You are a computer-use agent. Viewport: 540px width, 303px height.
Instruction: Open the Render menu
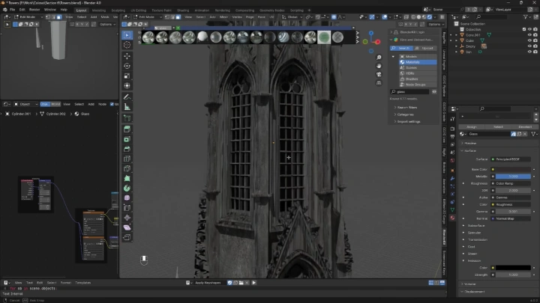pyautogui.click(x=34, y=10)
